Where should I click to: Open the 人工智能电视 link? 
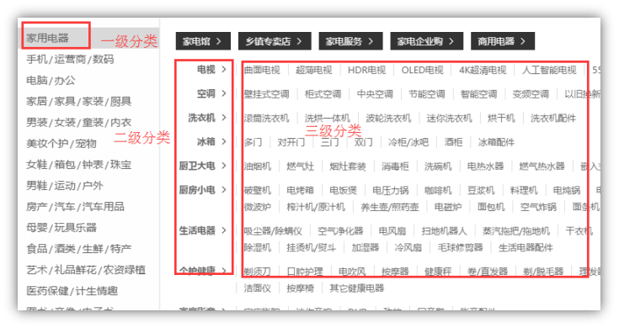[x=549, y=70]
